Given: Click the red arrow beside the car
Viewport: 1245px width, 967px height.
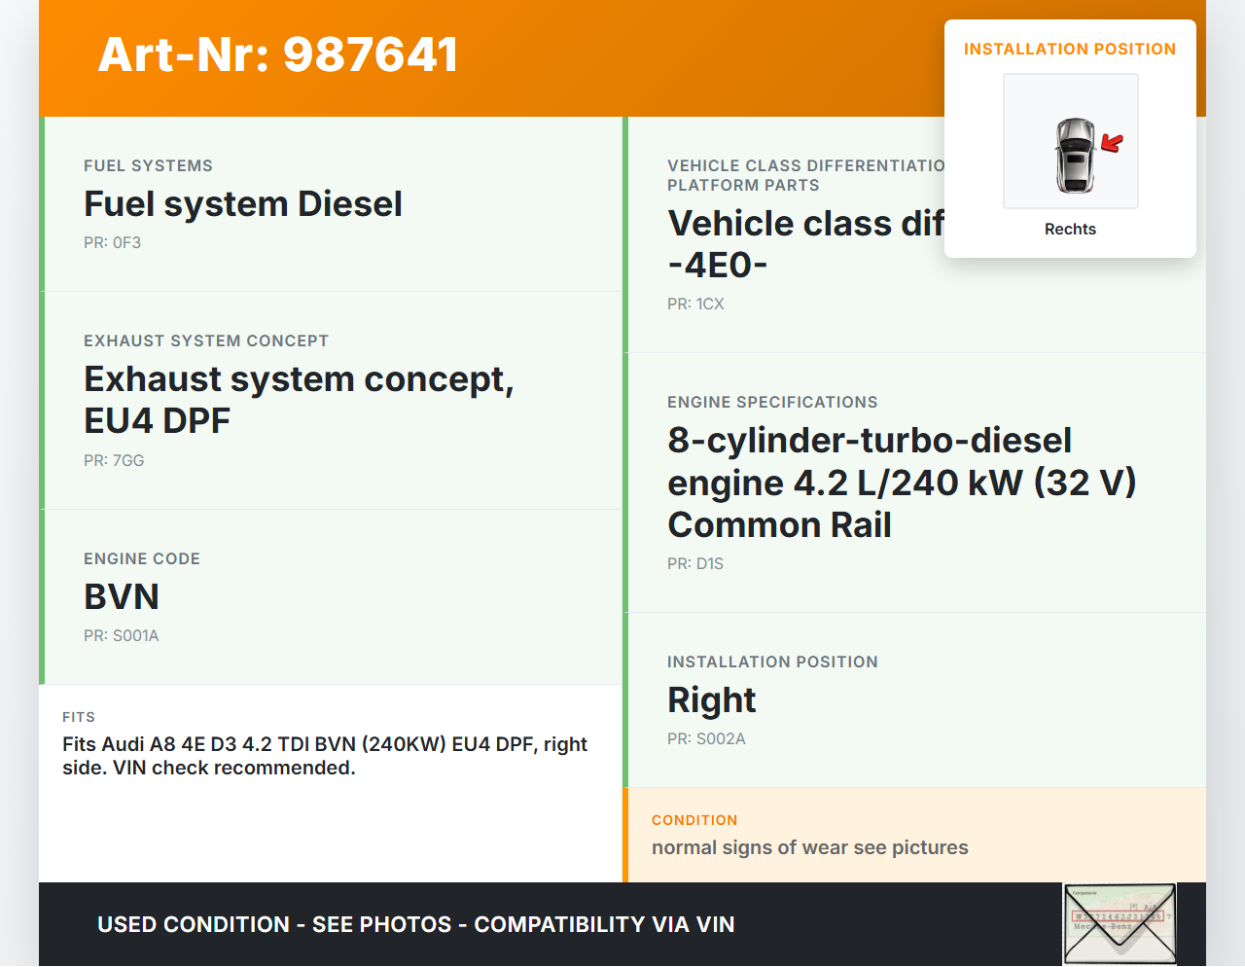Looking at the screenshot, I should pyautogui.click(x=1112, y=144).
